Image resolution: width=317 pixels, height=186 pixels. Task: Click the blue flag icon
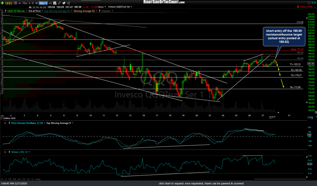[x=312, y=3]
